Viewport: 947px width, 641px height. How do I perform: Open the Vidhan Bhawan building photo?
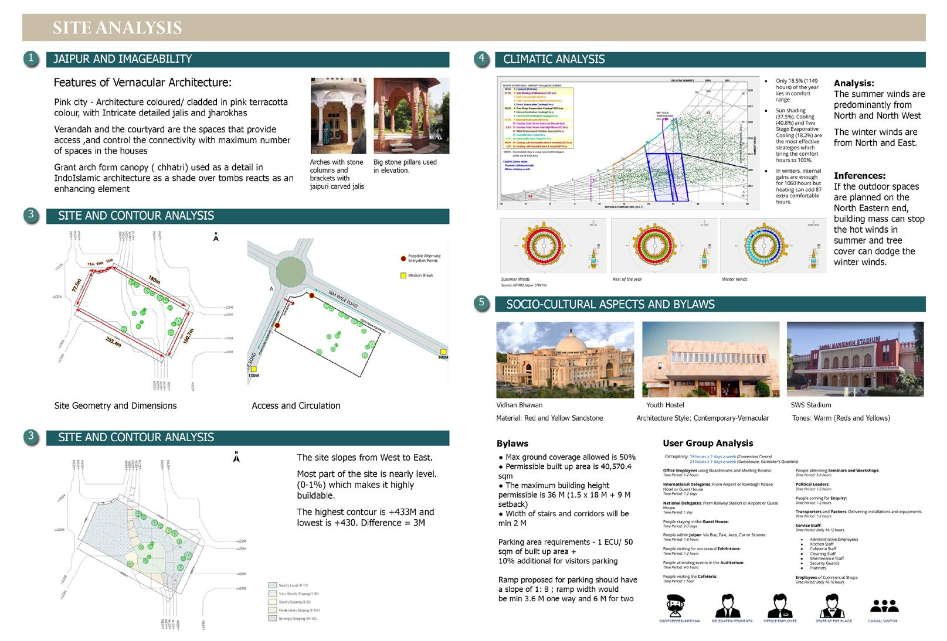pos(565,360)
